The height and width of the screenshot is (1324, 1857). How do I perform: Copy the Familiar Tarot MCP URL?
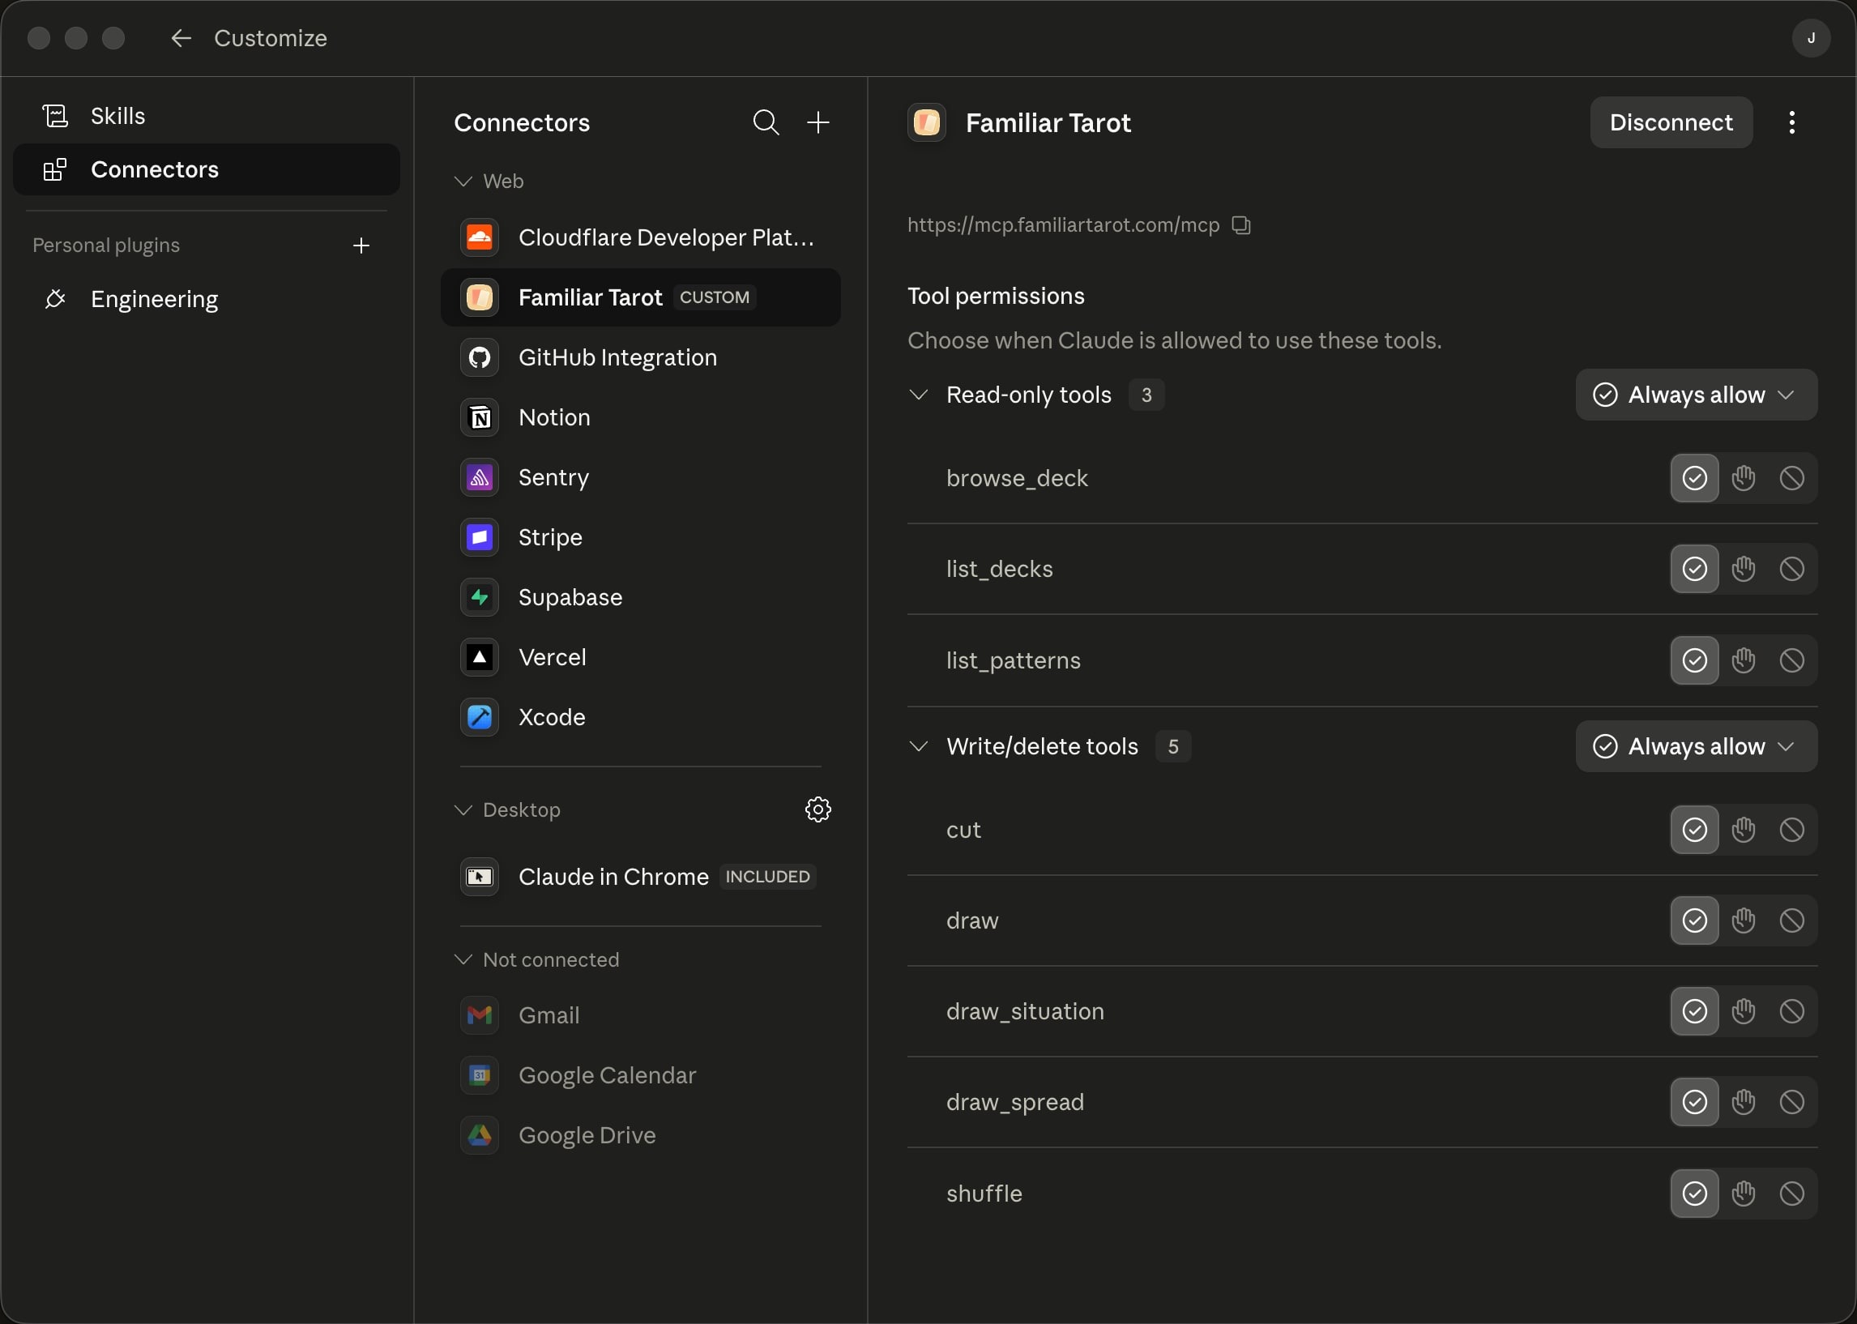(1240, 225)
